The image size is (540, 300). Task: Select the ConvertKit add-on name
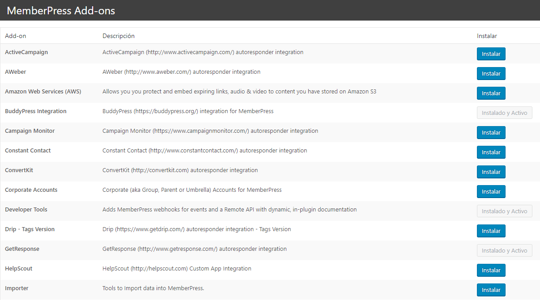click(19, 170)
